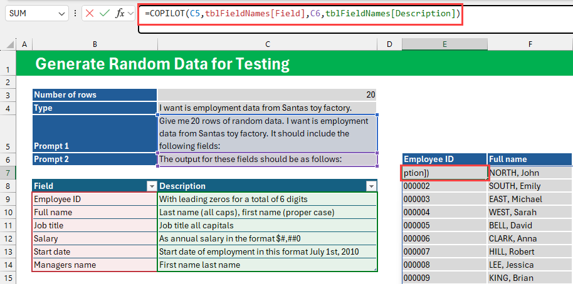Click the Cancel formula X icon

(90, 13)
